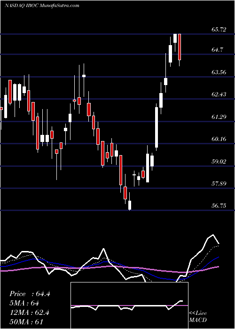Click the 5MA : 64 value
Screen dimensions: 235x329
24,303
